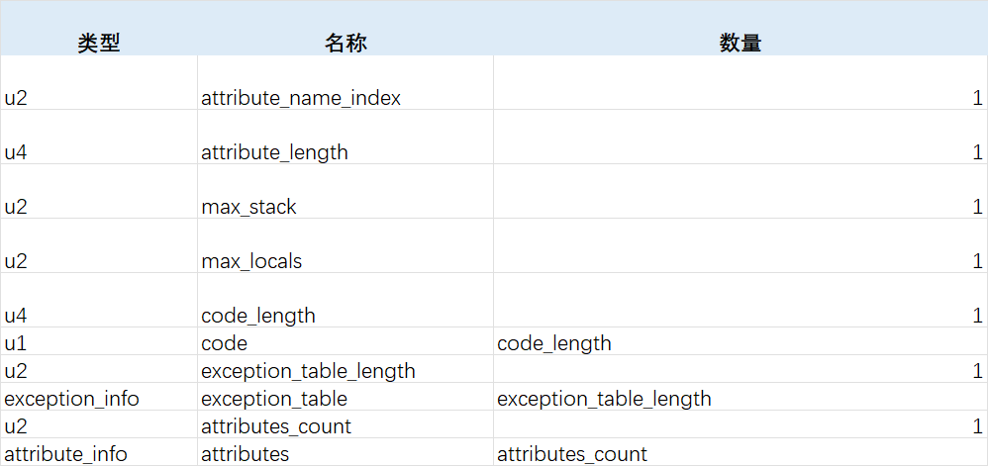Select the 数量 column header

coord(741,43)
